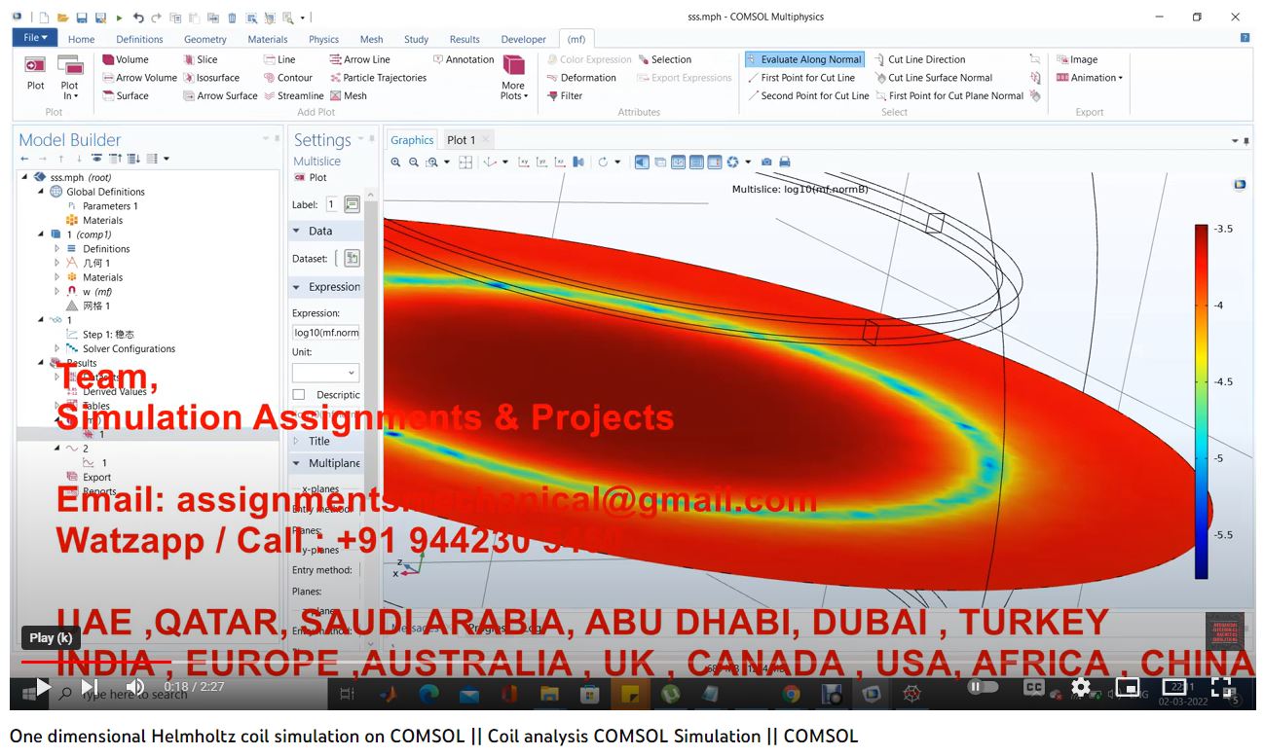The height and width of the screenshot is (756, 1264).
Task: Click Zoom Extents in graphics toolbar
Action: pos(465,162)
